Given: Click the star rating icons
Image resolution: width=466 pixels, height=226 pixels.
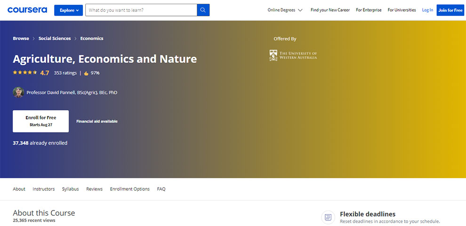Looking at the screenshot, I should click(25, 72).
